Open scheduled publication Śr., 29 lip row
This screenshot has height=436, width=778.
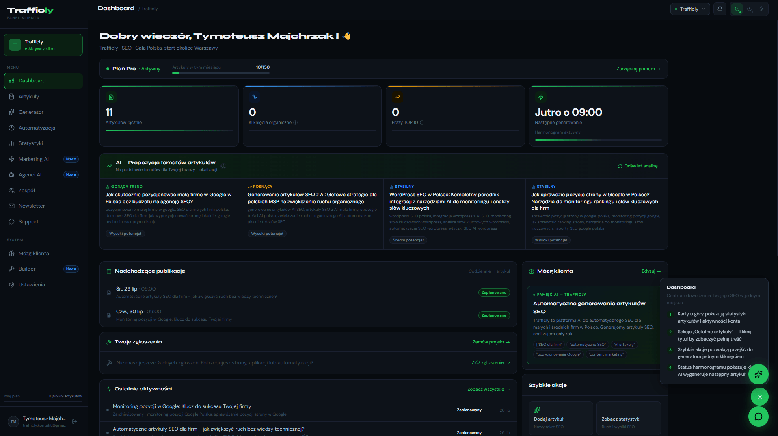(x=308, y=293)
